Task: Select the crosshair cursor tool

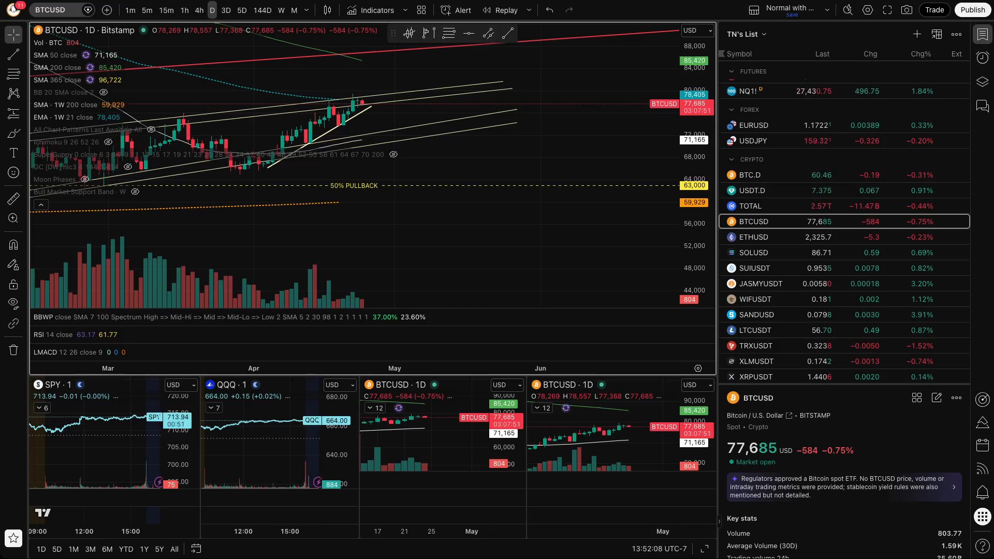Action: click(x=13, y=35)
